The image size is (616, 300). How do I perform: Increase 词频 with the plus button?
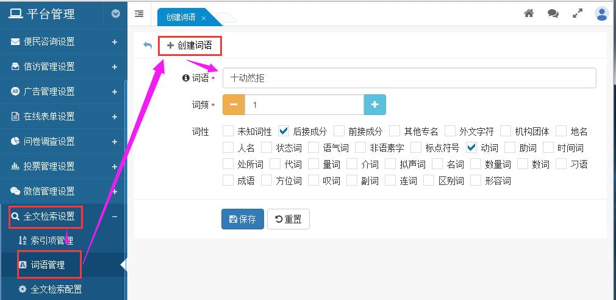tap(374, 105)
